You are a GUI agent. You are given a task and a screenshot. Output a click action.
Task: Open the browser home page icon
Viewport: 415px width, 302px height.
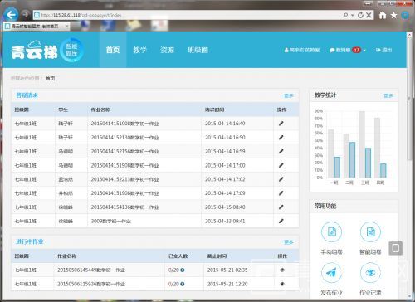click(383, 15)
